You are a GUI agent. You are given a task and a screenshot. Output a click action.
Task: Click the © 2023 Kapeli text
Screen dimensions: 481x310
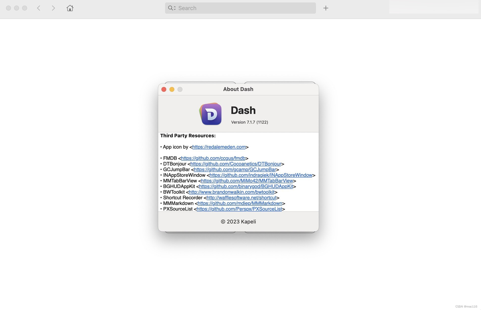(238, 222)
